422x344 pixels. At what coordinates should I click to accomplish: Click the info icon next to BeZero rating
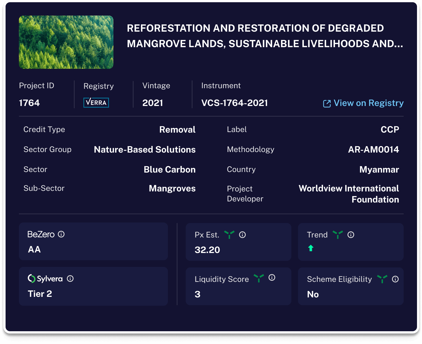click(61, 234)
